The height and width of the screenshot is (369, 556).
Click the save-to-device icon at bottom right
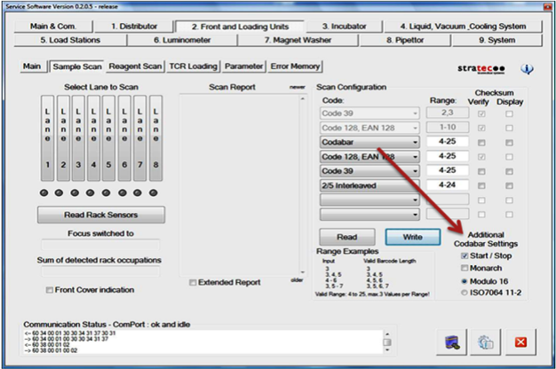456,340
